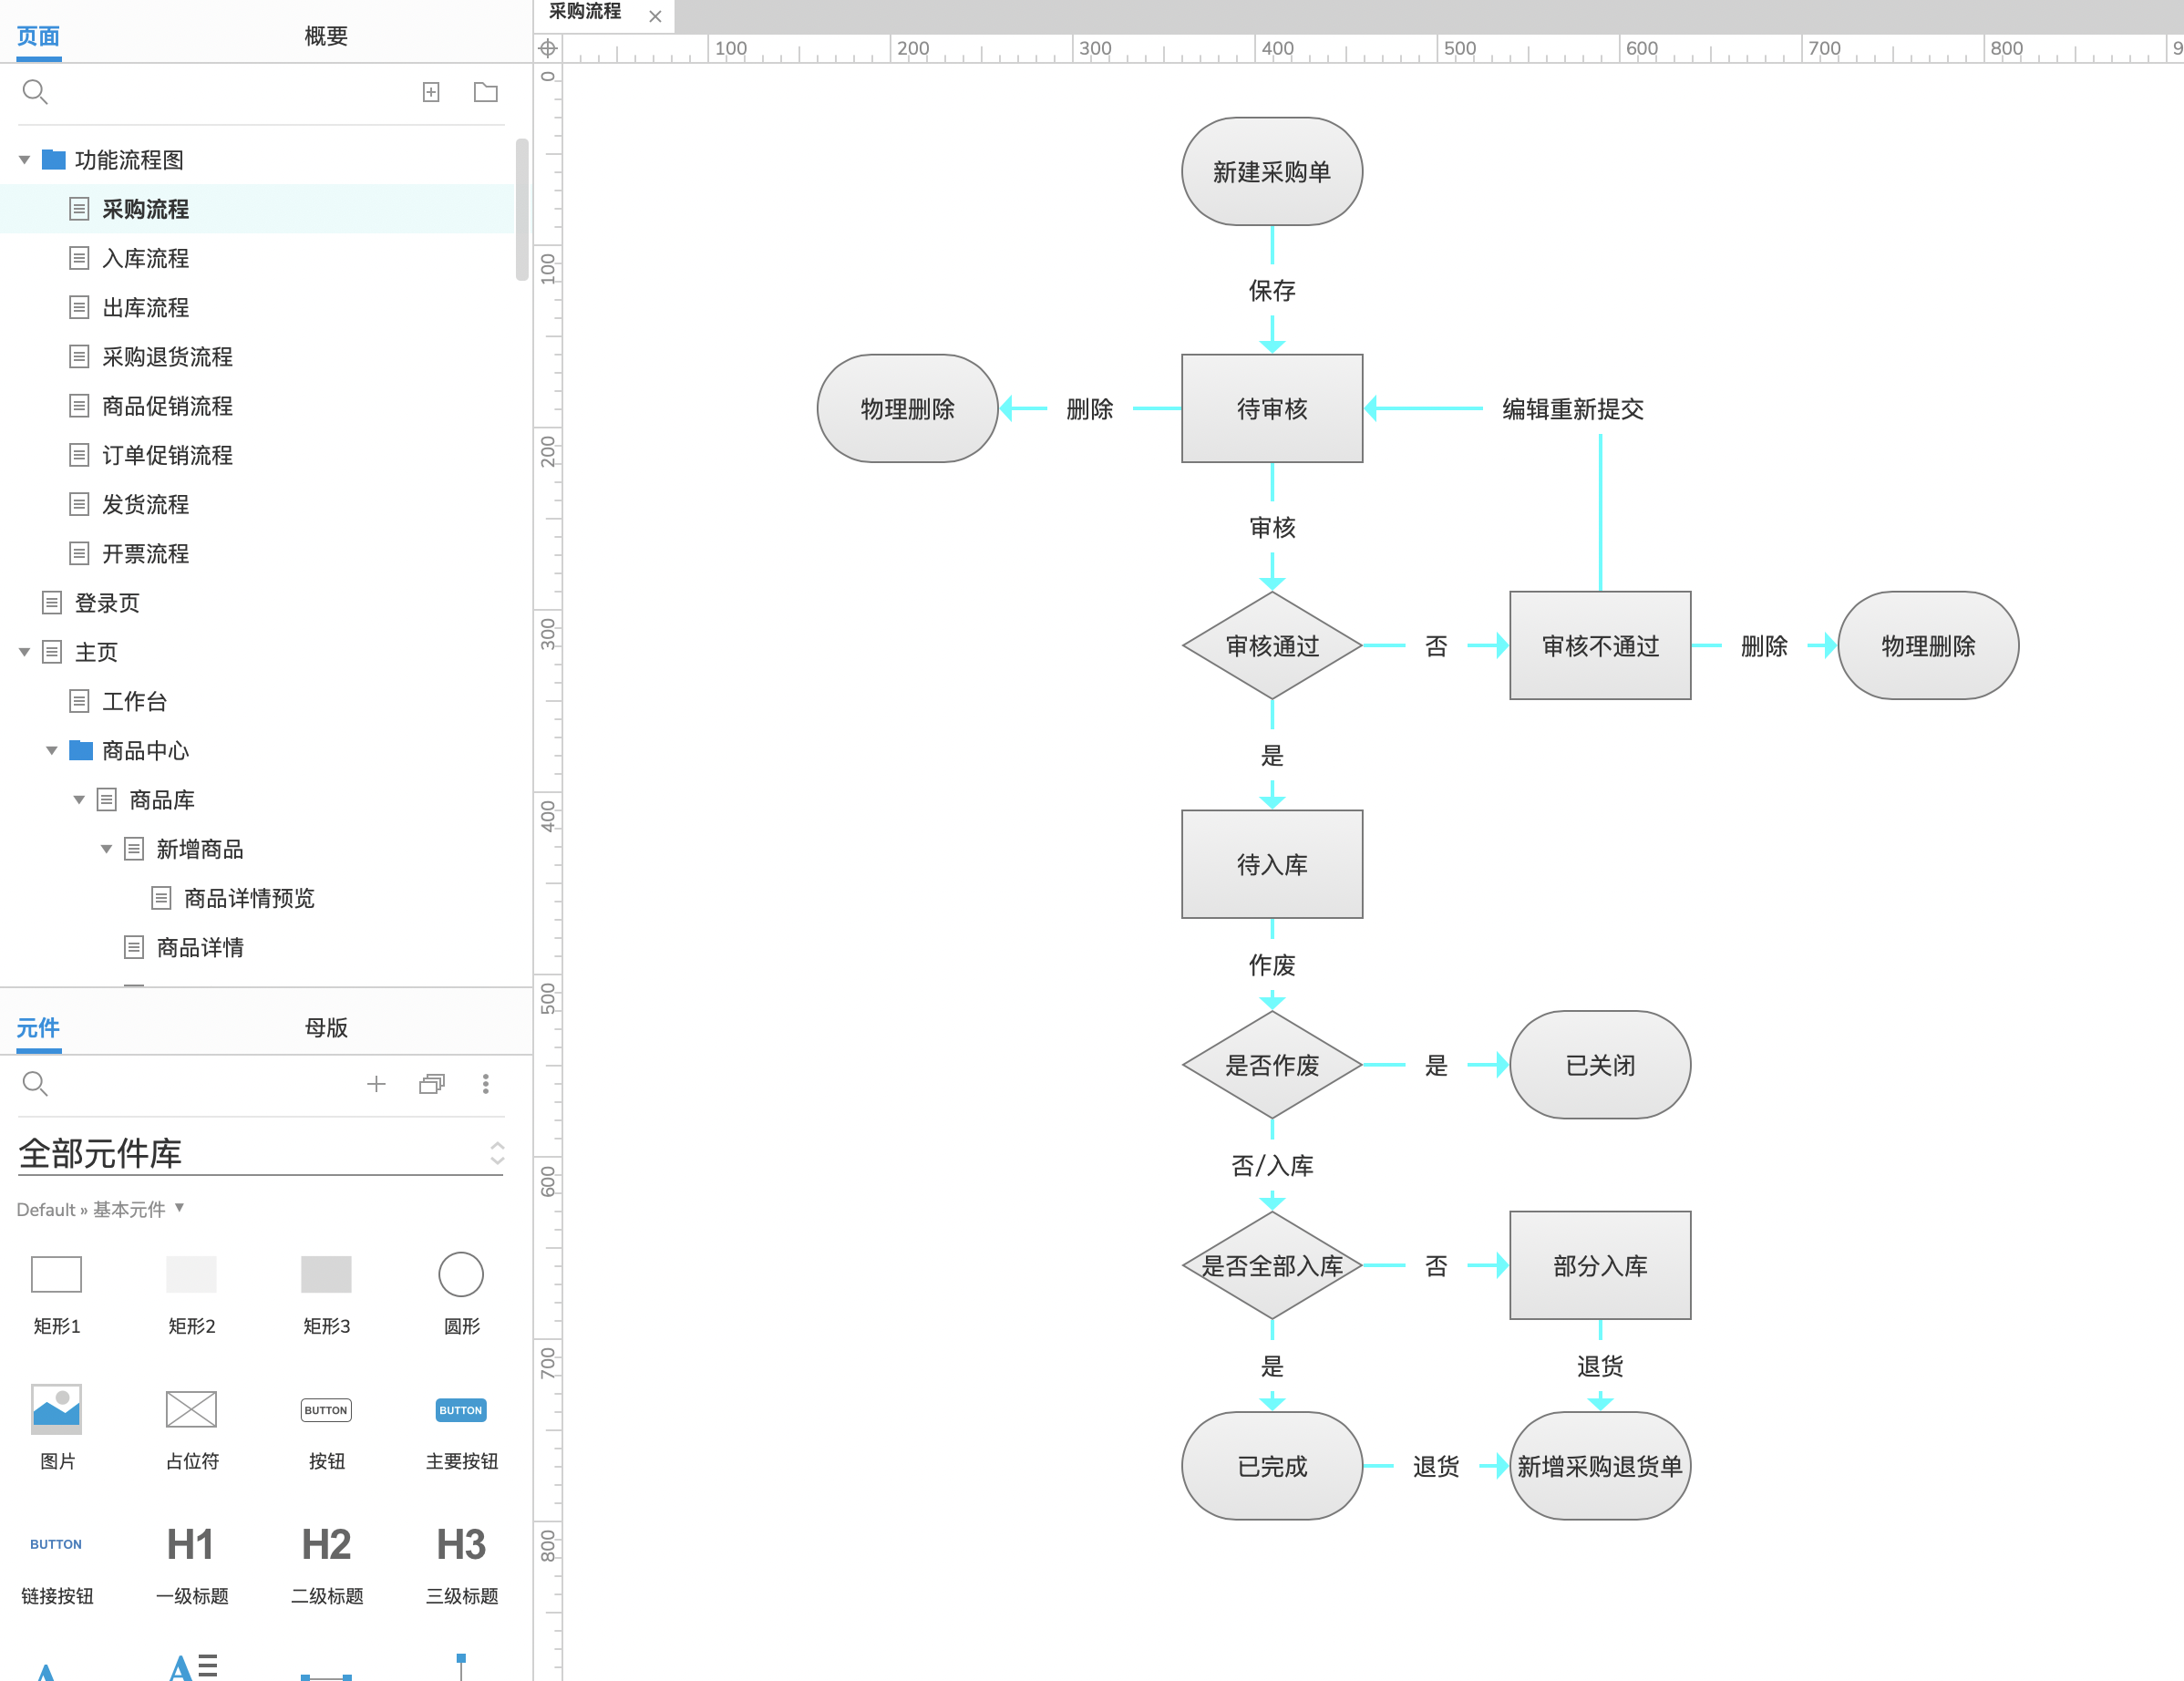The image size is (2184, 1681).
Task: Click the 编辑重新提交 connector label
Action: click(1573, 409)
